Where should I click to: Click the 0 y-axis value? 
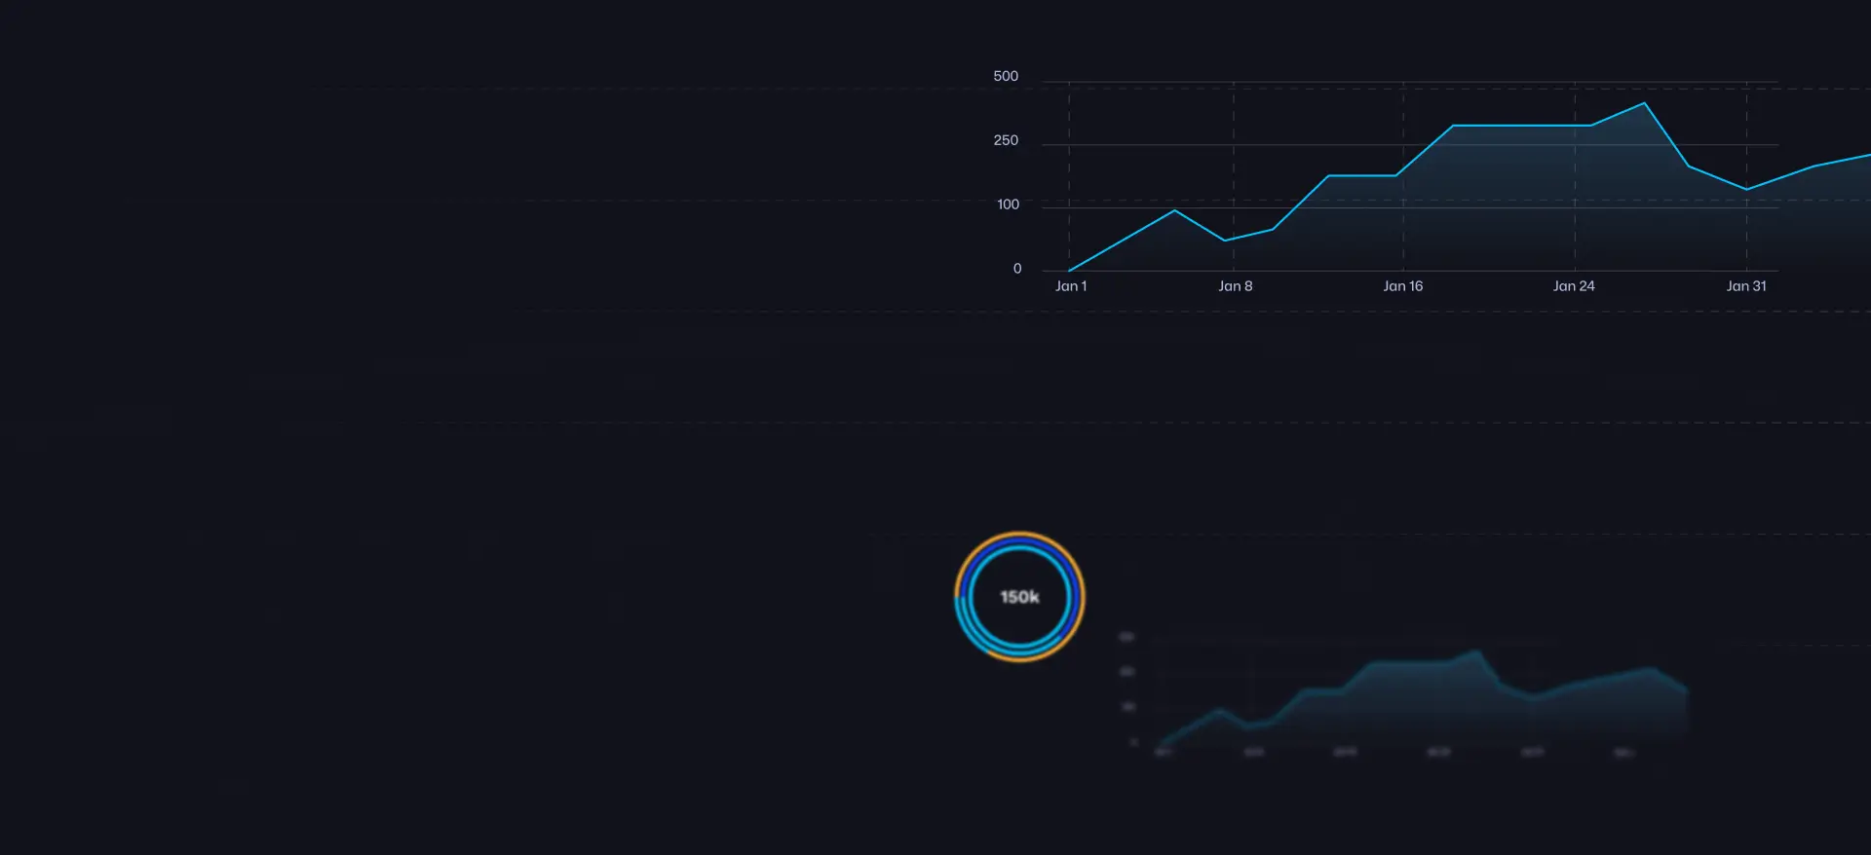pyautogui.click(x=1017, y=269)
